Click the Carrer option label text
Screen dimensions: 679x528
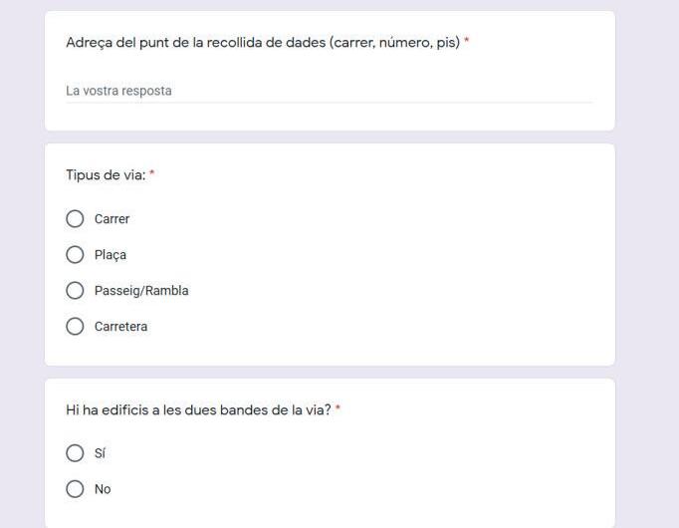(x=112, y=219)
